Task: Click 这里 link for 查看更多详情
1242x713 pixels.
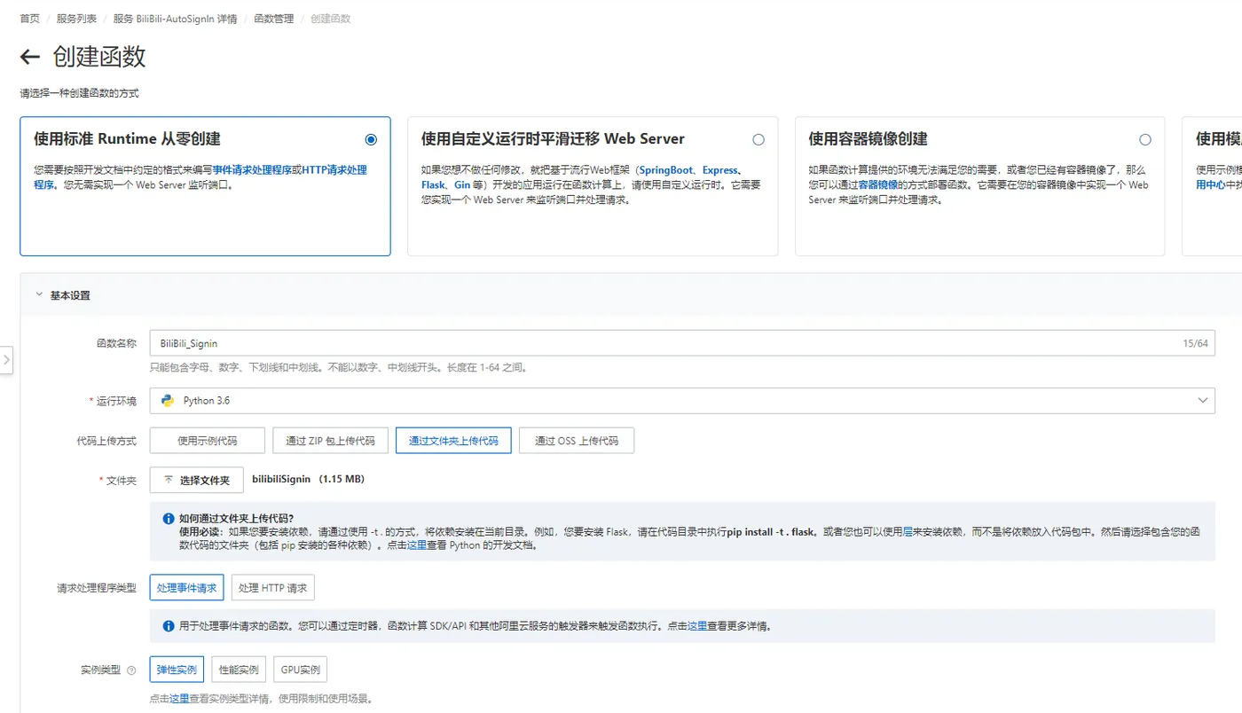Action: 697,626
